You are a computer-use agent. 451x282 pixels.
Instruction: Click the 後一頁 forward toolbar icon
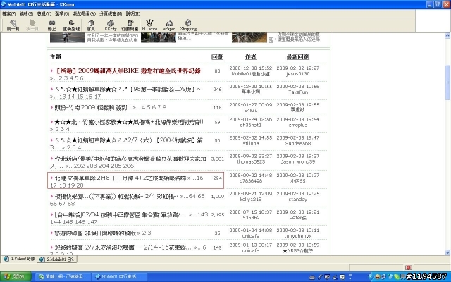(32, 25)
